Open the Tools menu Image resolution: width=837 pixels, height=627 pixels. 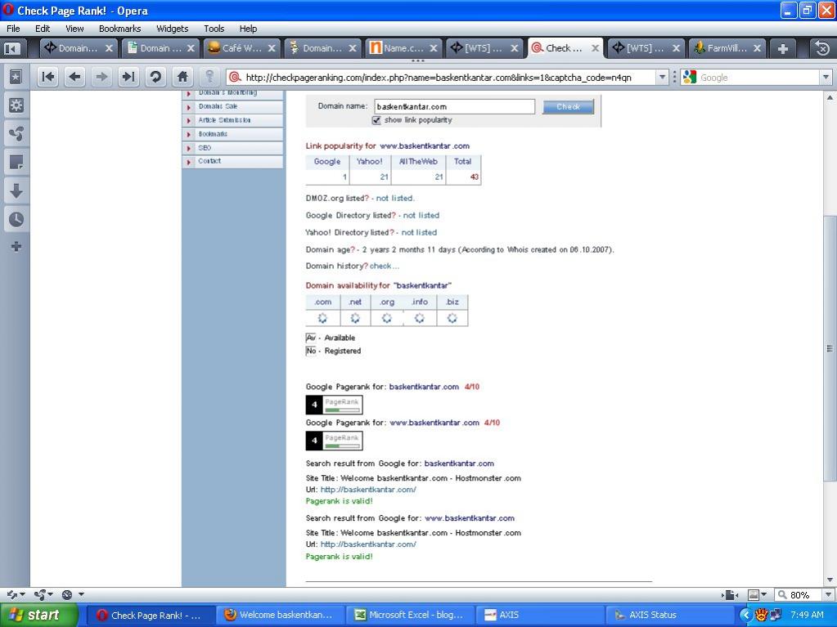(x=214, y=29)
